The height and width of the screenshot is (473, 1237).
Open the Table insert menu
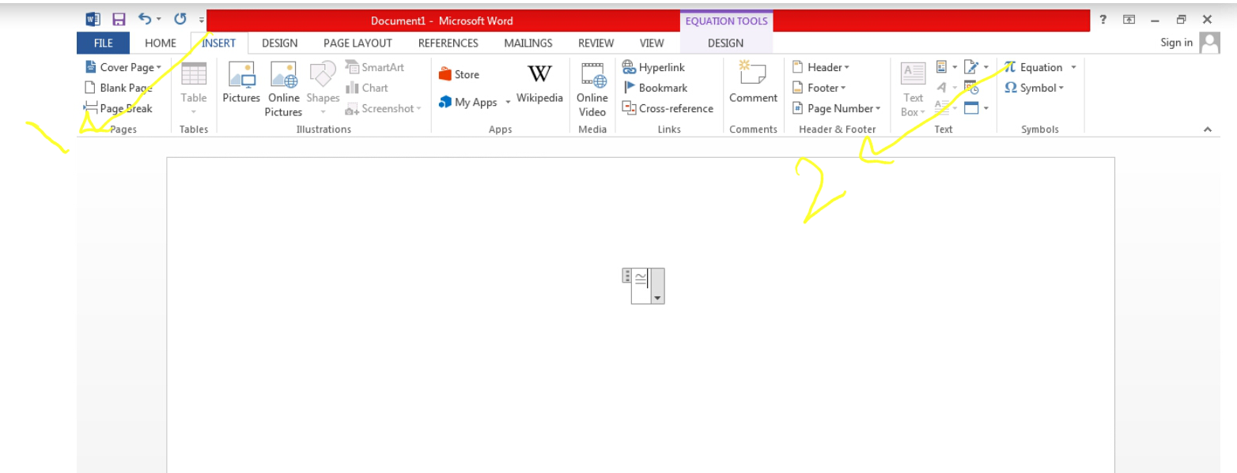click(194, 89)
